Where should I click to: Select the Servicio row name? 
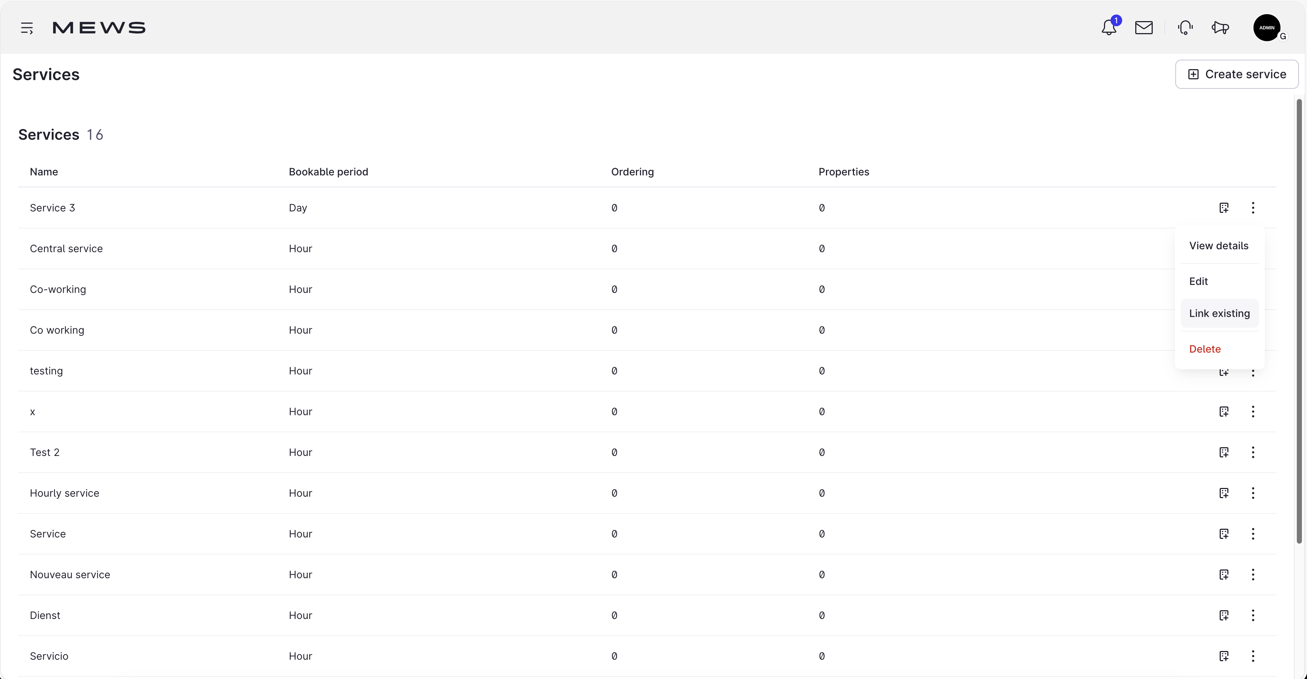49,656
